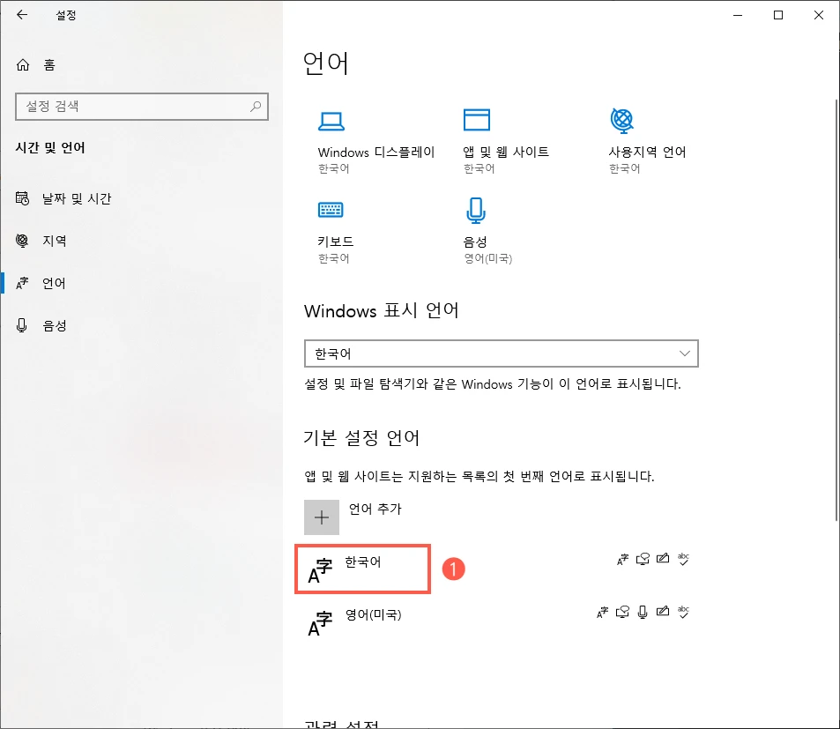840x729 pixels.
Task: Focus the 설정 검색 search box
Action: tap(141, 106)
